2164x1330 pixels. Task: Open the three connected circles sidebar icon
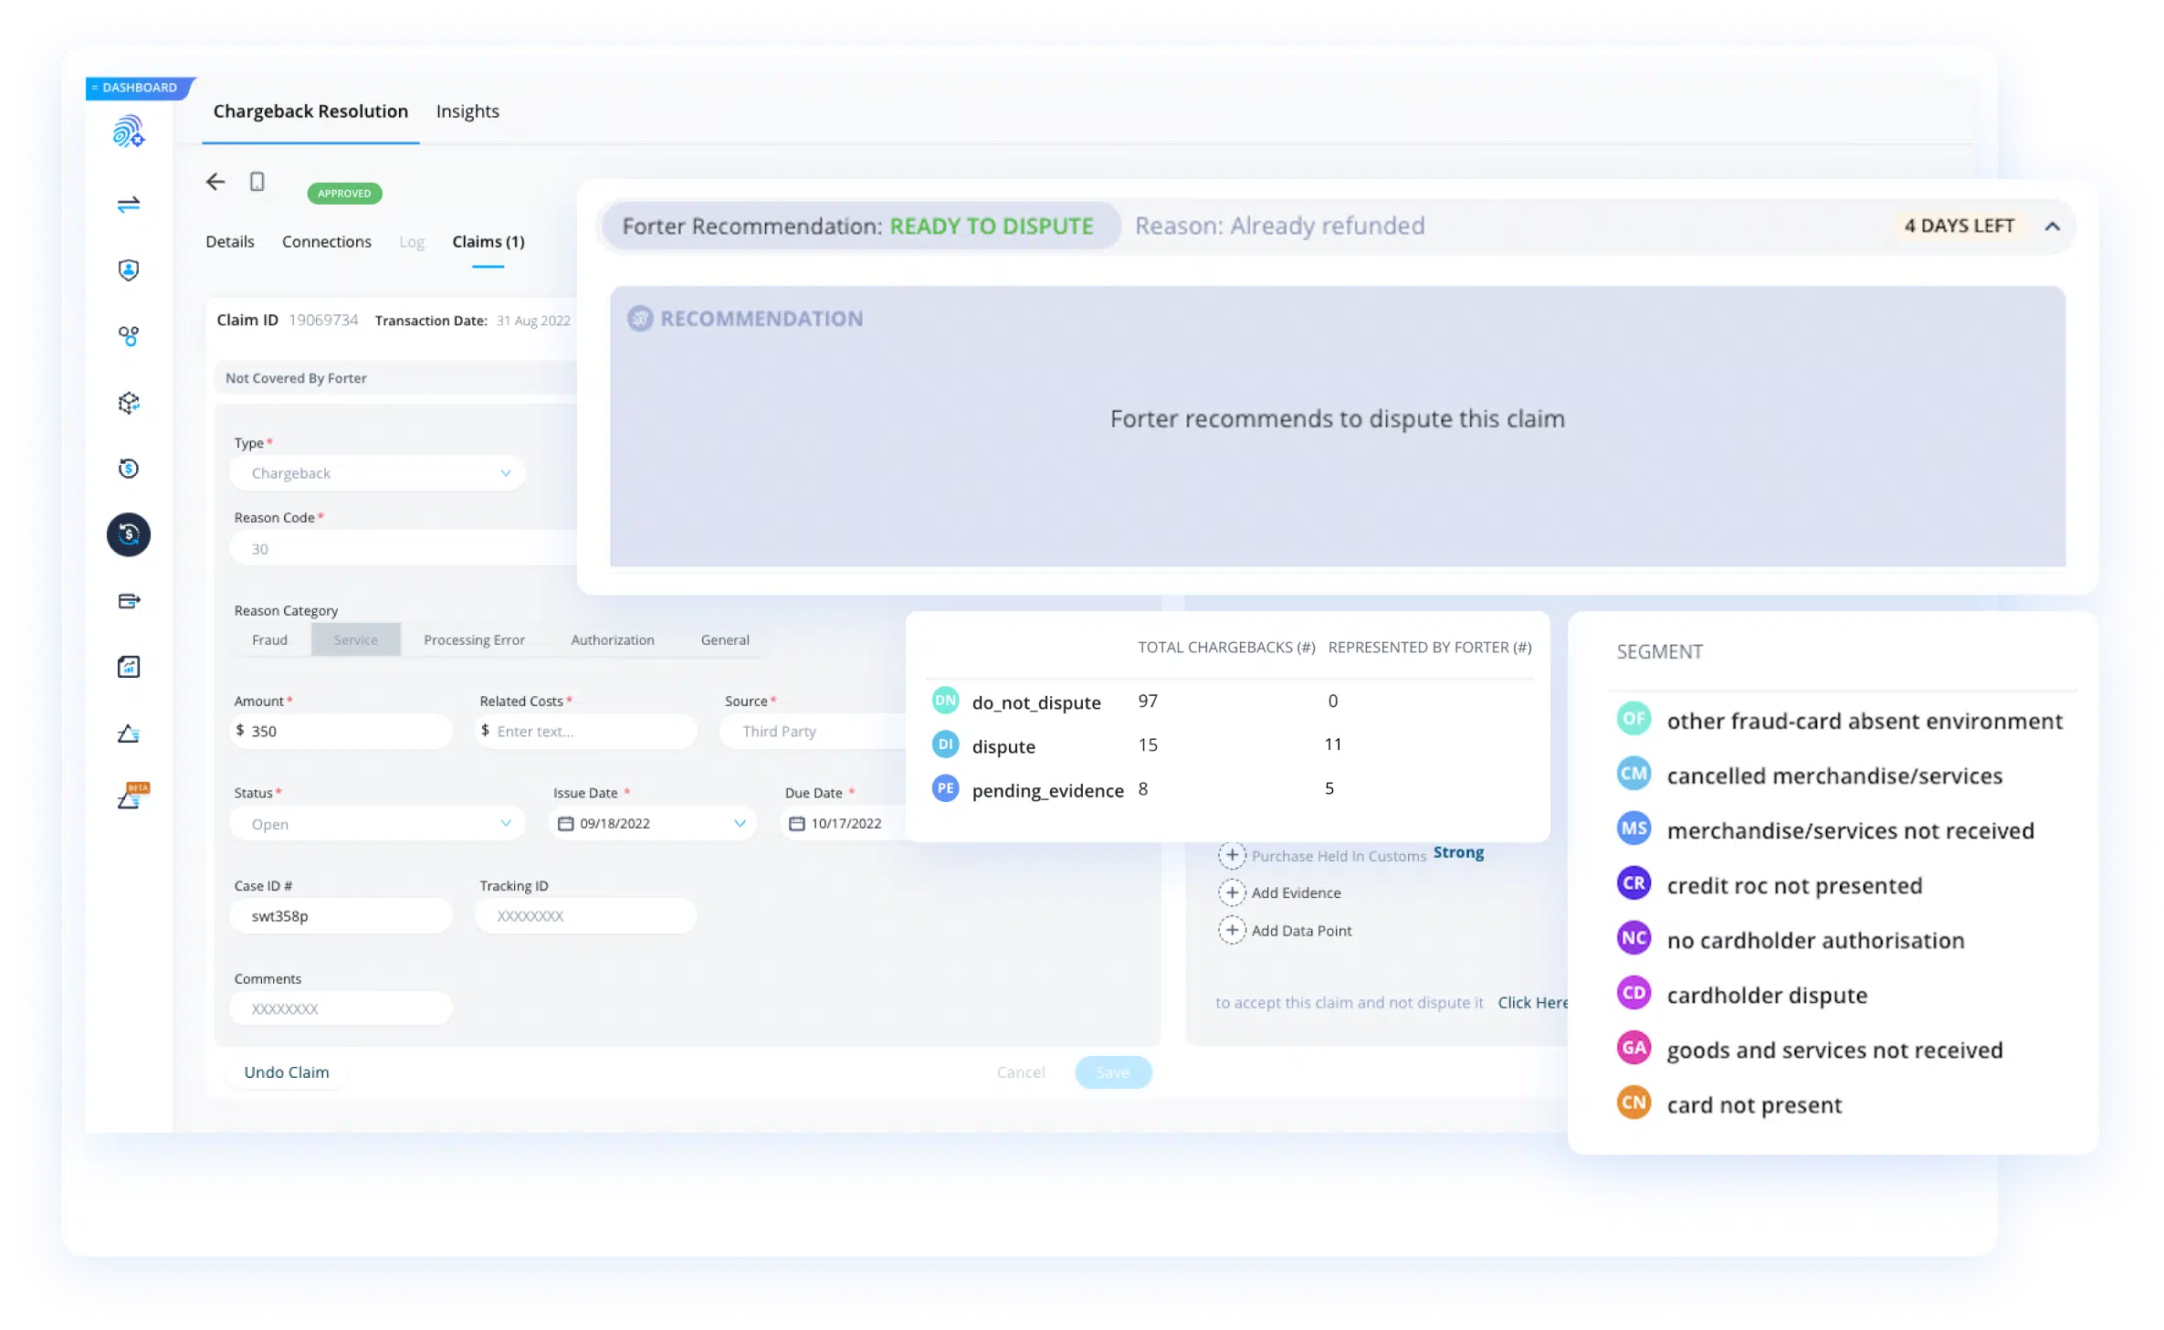click(x=129, y=336)
